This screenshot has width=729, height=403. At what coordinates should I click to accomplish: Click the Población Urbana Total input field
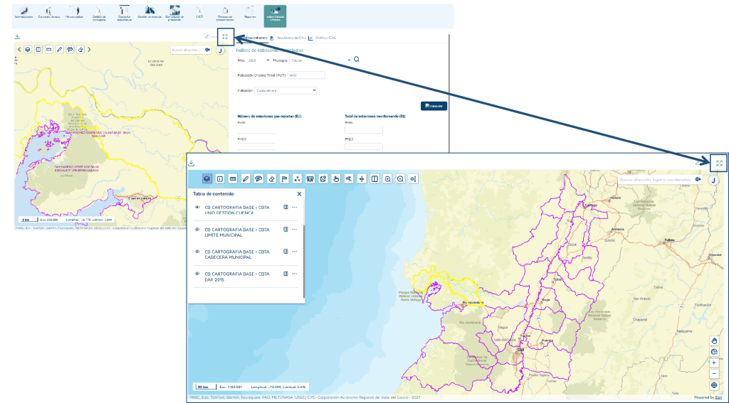pos(306,75)
